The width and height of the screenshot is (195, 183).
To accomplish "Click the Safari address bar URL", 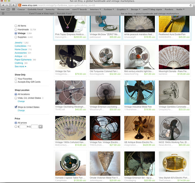I will point(59,5).
